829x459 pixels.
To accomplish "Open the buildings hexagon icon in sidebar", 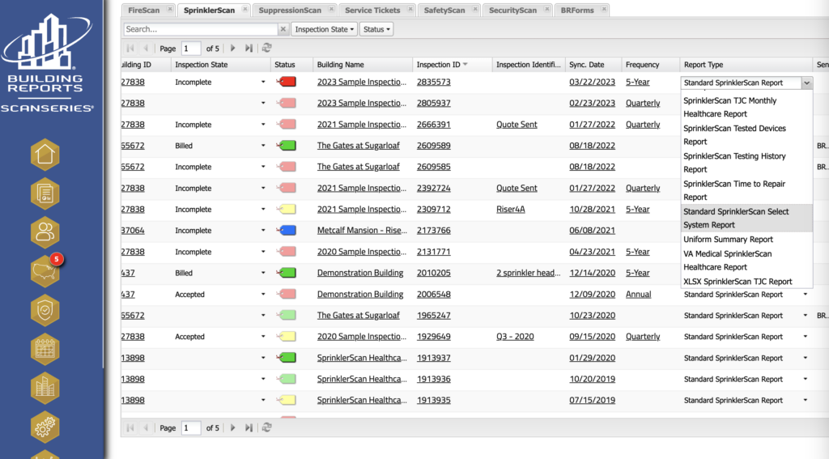I will (45, 388).
